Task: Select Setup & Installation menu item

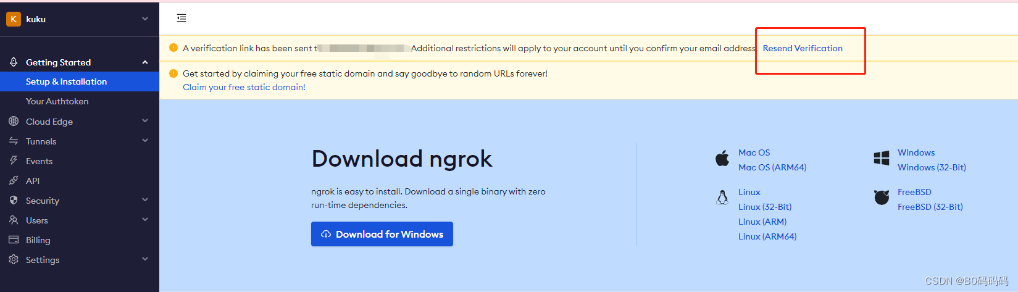Action: [80, 81]
